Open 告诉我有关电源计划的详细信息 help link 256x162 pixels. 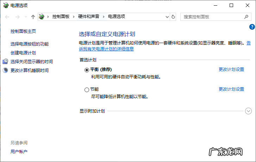pos(106,49)
